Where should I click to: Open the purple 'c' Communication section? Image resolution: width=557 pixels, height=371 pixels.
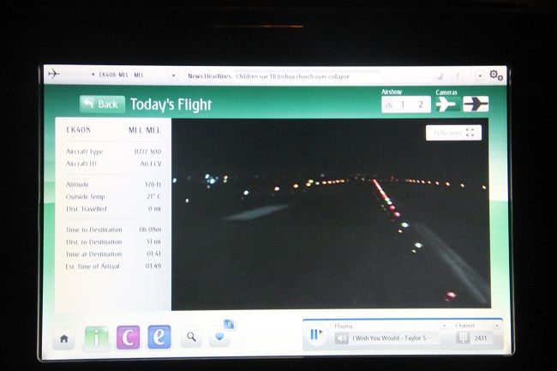[x=128, y=338]
